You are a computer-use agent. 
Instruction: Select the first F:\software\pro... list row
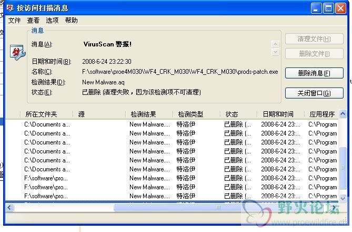172,178
